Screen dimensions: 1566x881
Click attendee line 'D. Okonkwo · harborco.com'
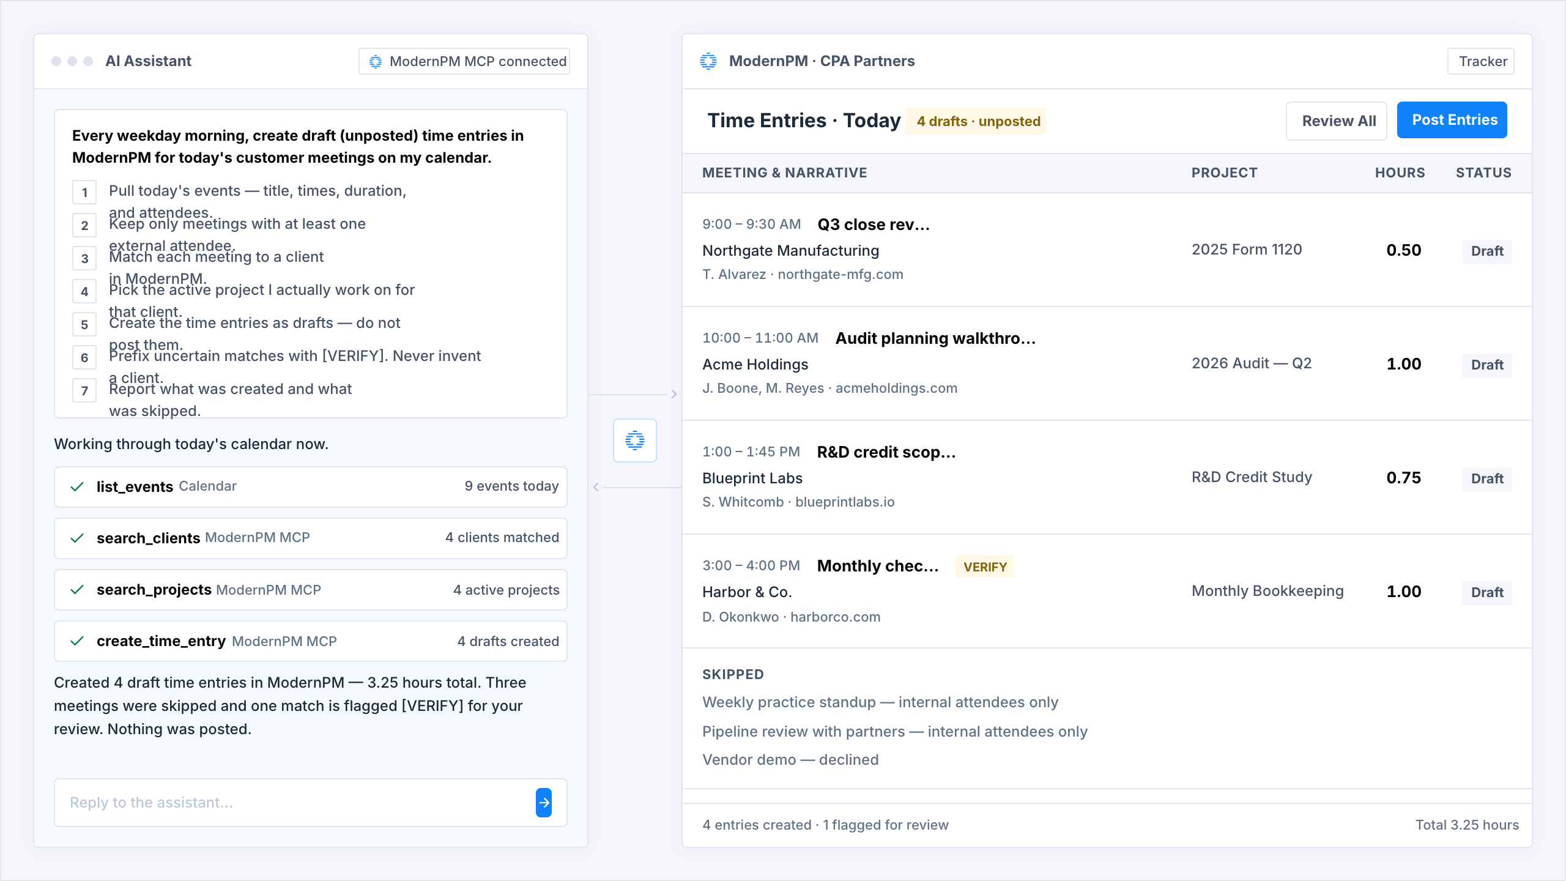point(791,617)
